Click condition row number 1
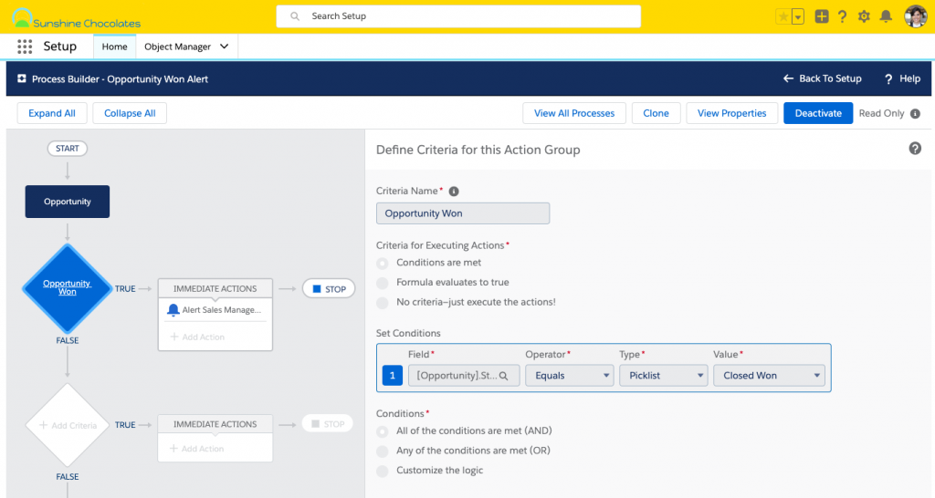935x498 pixels. point(393,375)
